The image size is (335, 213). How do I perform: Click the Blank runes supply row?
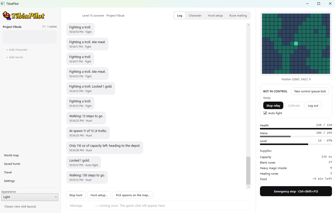[296, 163]
